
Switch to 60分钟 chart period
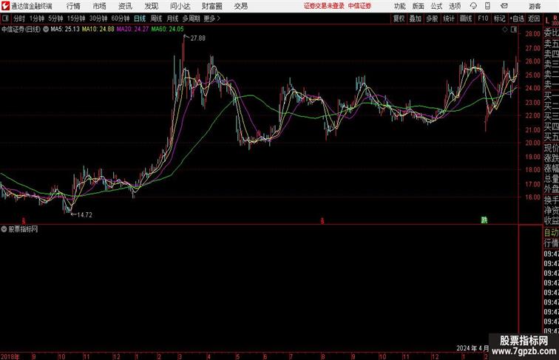click(121, 18)
